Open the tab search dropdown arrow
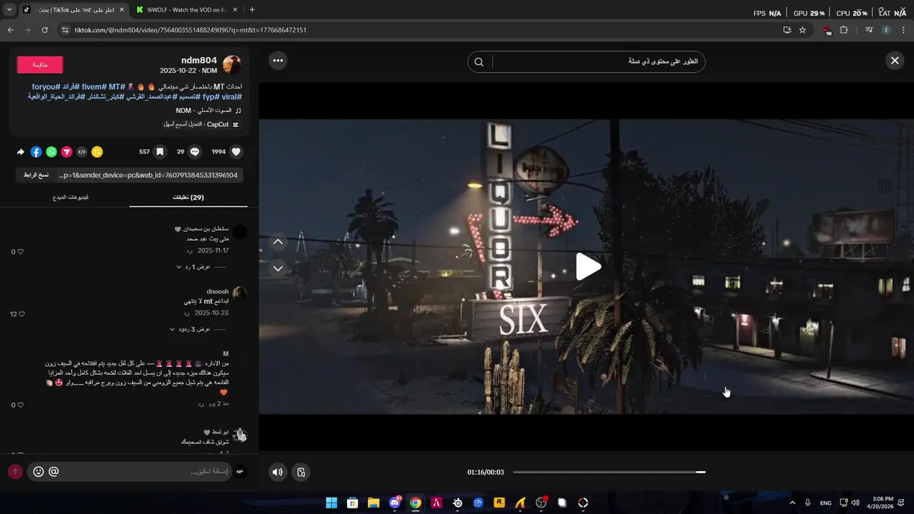This screenshot has width=914, height=514. coord(9,10)
